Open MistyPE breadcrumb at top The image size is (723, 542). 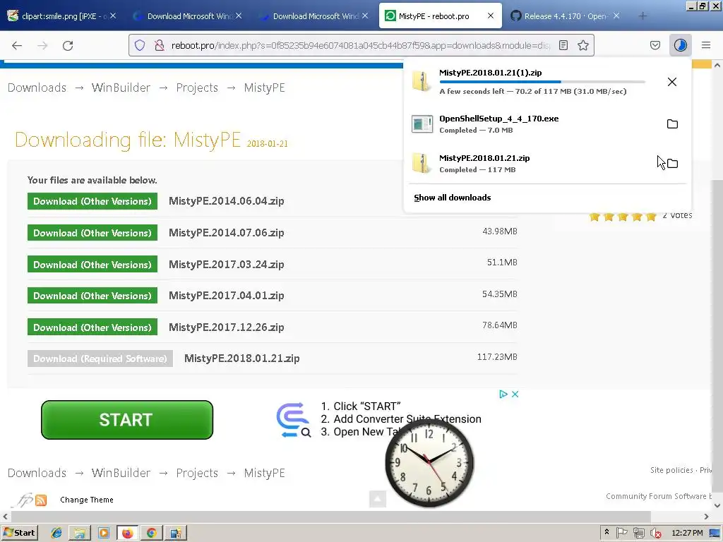point(264,88)
